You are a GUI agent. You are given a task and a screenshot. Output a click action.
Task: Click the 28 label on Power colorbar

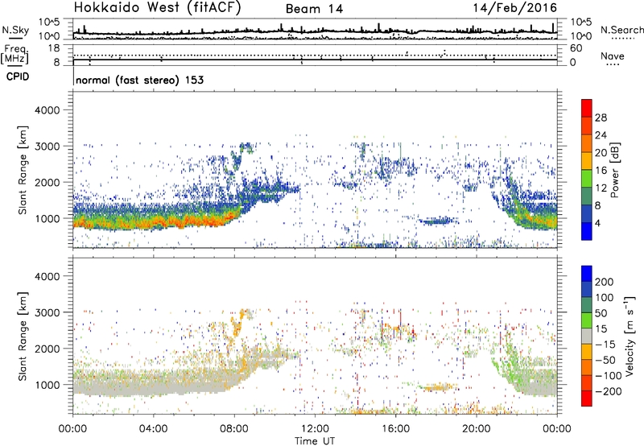pyautogui.click(x=601, y=118)
